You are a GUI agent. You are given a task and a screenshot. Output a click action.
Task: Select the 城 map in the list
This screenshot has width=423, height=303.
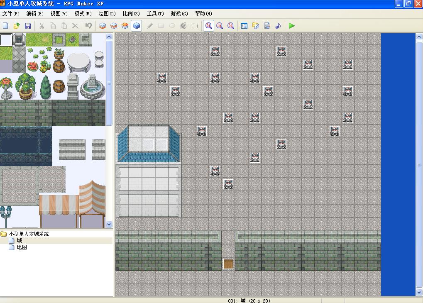(x=19, y=240)
